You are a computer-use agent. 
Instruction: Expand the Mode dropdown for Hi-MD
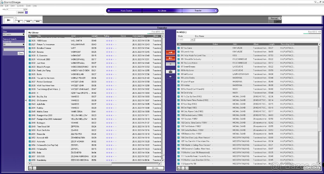(x=192, y=40)
